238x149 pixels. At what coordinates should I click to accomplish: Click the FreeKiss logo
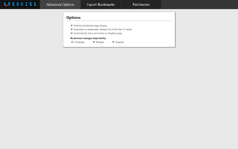20,4
